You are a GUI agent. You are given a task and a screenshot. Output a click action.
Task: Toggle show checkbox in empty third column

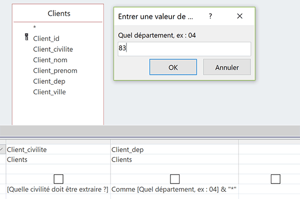pos(275,179)
